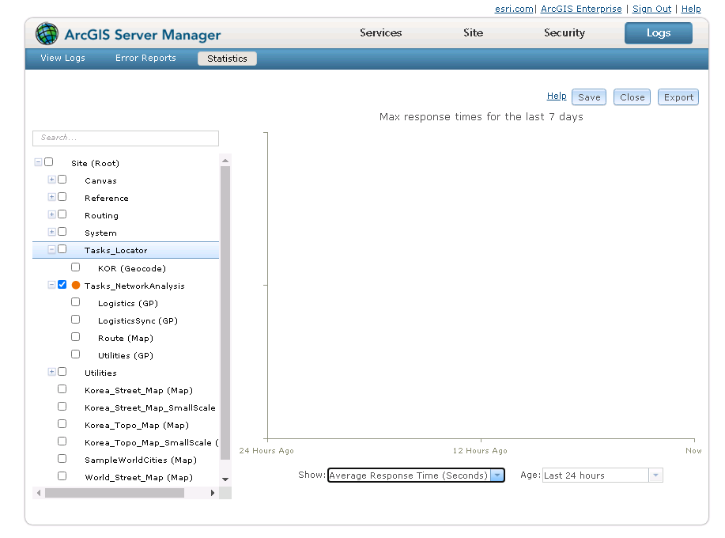This screenshot has height=538, width=725.
Task: Check the Korea_Street_Map_SmallScale checkbox
Action: pyautogui.click(x=62, y=407)
